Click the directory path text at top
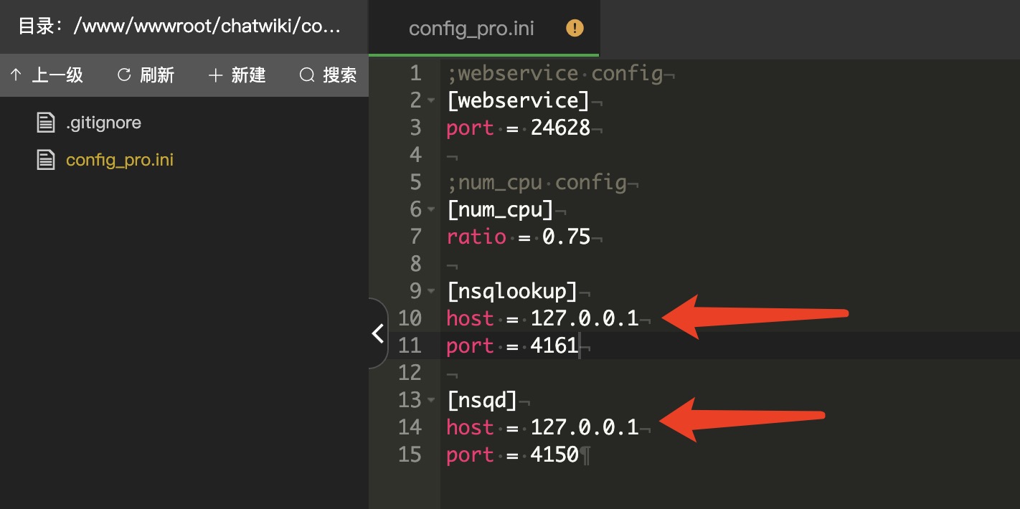Screen dimensions: 1020x509 click(179, 27)
